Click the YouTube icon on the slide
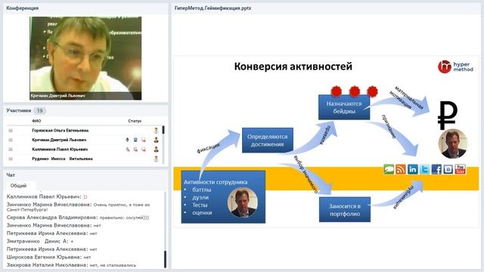This screenshot has height=272, width=484. click(x=461, y=169)
